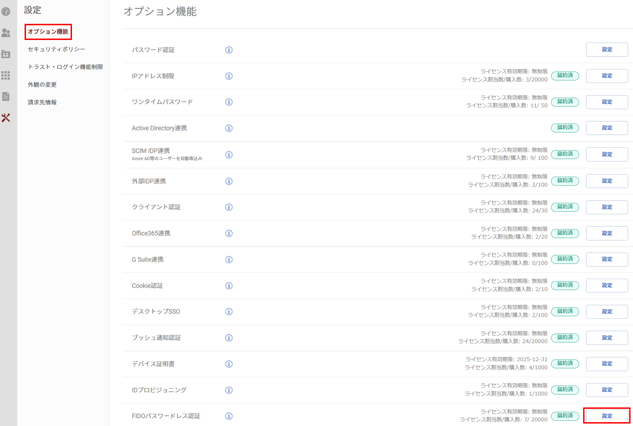Click info icon next to Office365連携
Image resolution: width=633 pixels, height=426 pixels.
[x=229, y=234]
